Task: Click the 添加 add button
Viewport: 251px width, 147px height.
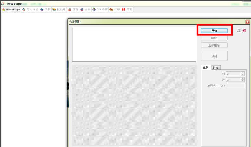Action: click(214, 31)
